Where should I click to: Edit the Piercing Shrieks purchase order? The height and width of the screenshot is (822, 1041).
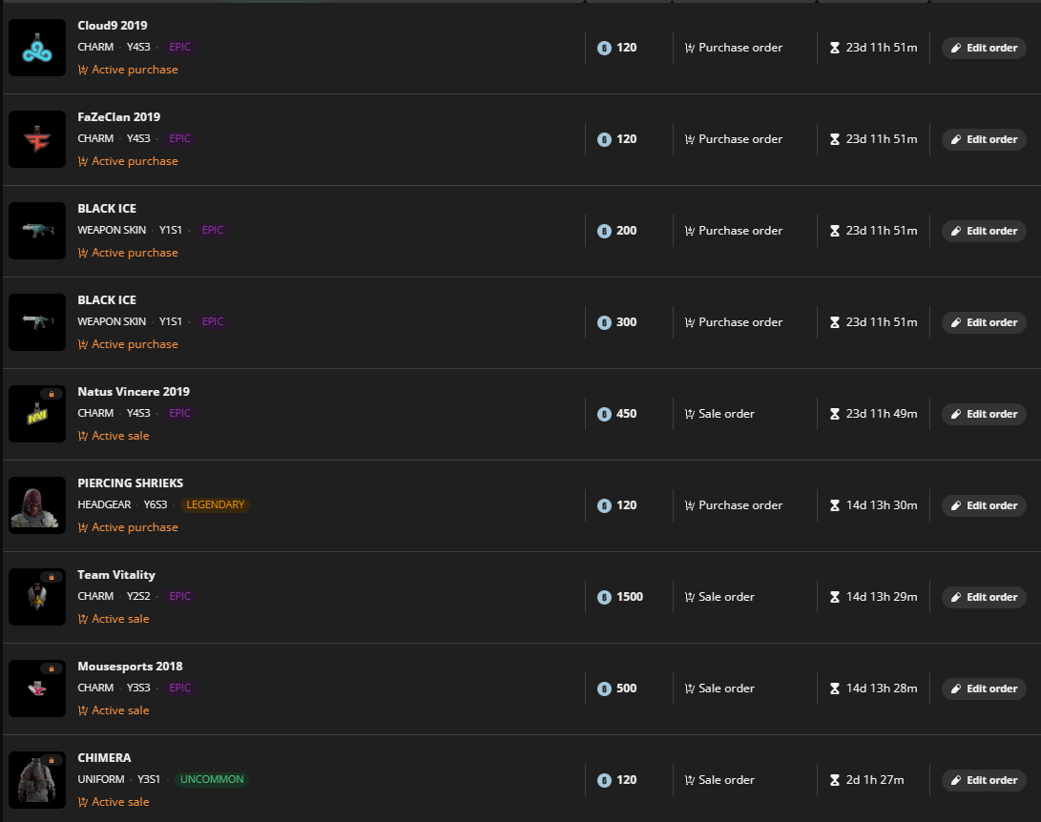coord(984,505)
